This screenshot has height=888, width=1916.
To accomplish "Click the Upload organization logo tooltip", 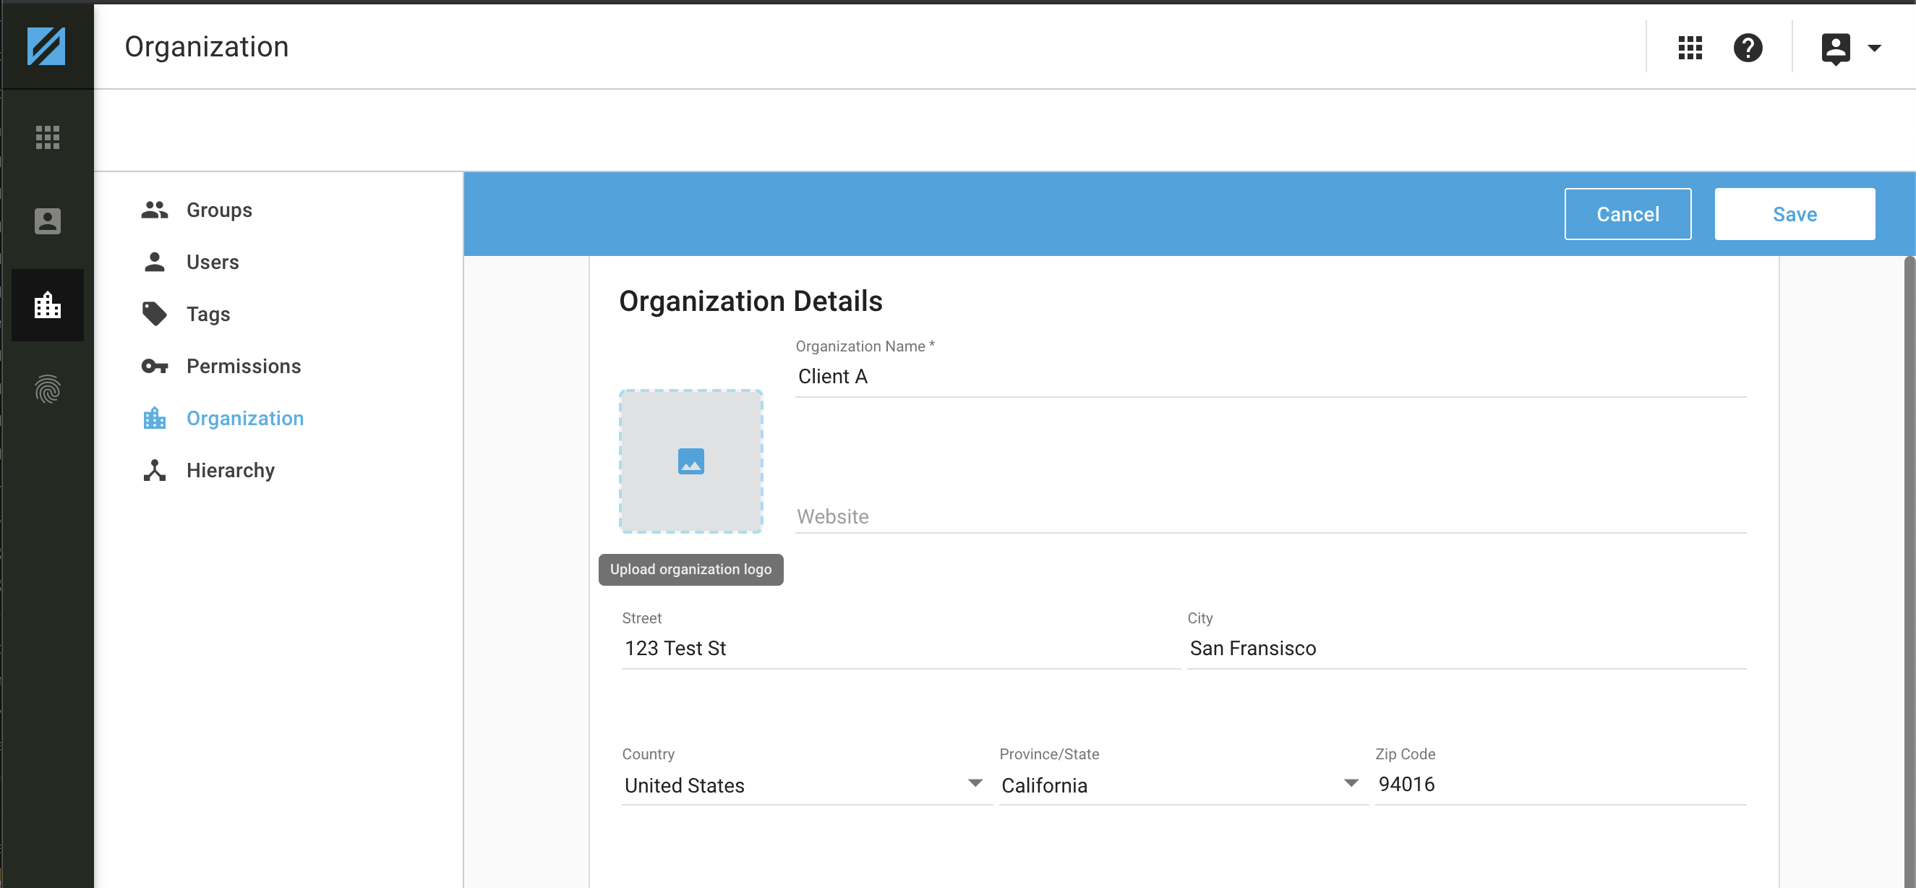I will pos(691,570).
